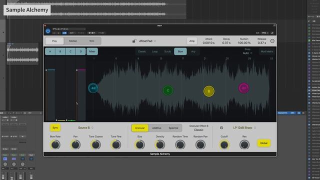Viewport: 320px width, 180px height.
Task: Click the Tune Coarse knob
Action: [x=95, y=144]
